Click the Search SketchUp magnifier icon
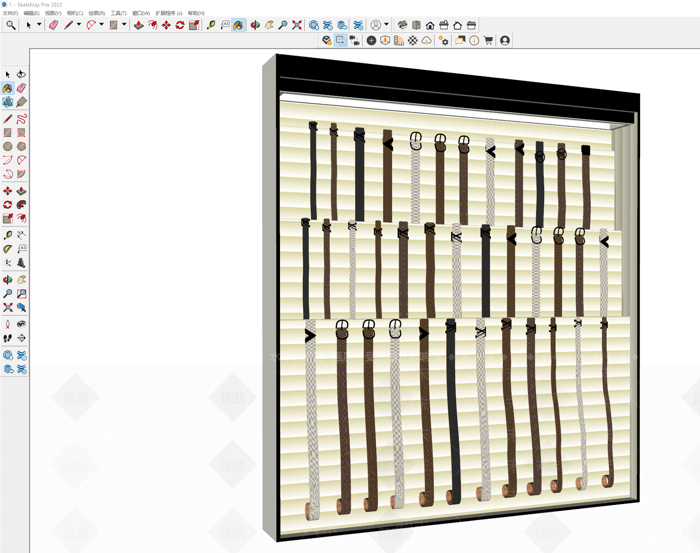 [x=11, y=25]
